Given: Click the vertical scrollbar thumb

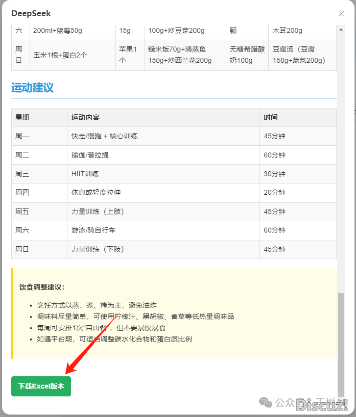Looking at the screenshot, I should pos(341,344).
